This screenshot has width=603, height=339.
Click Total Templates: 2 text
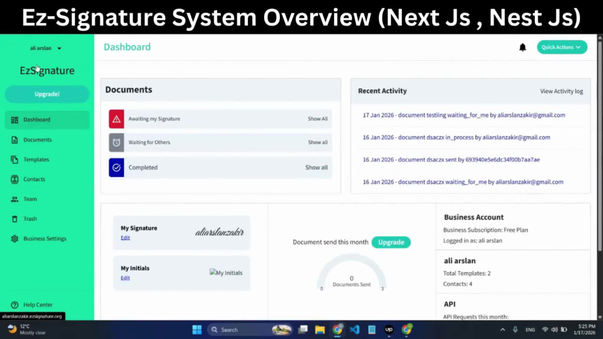click(467, 273)
